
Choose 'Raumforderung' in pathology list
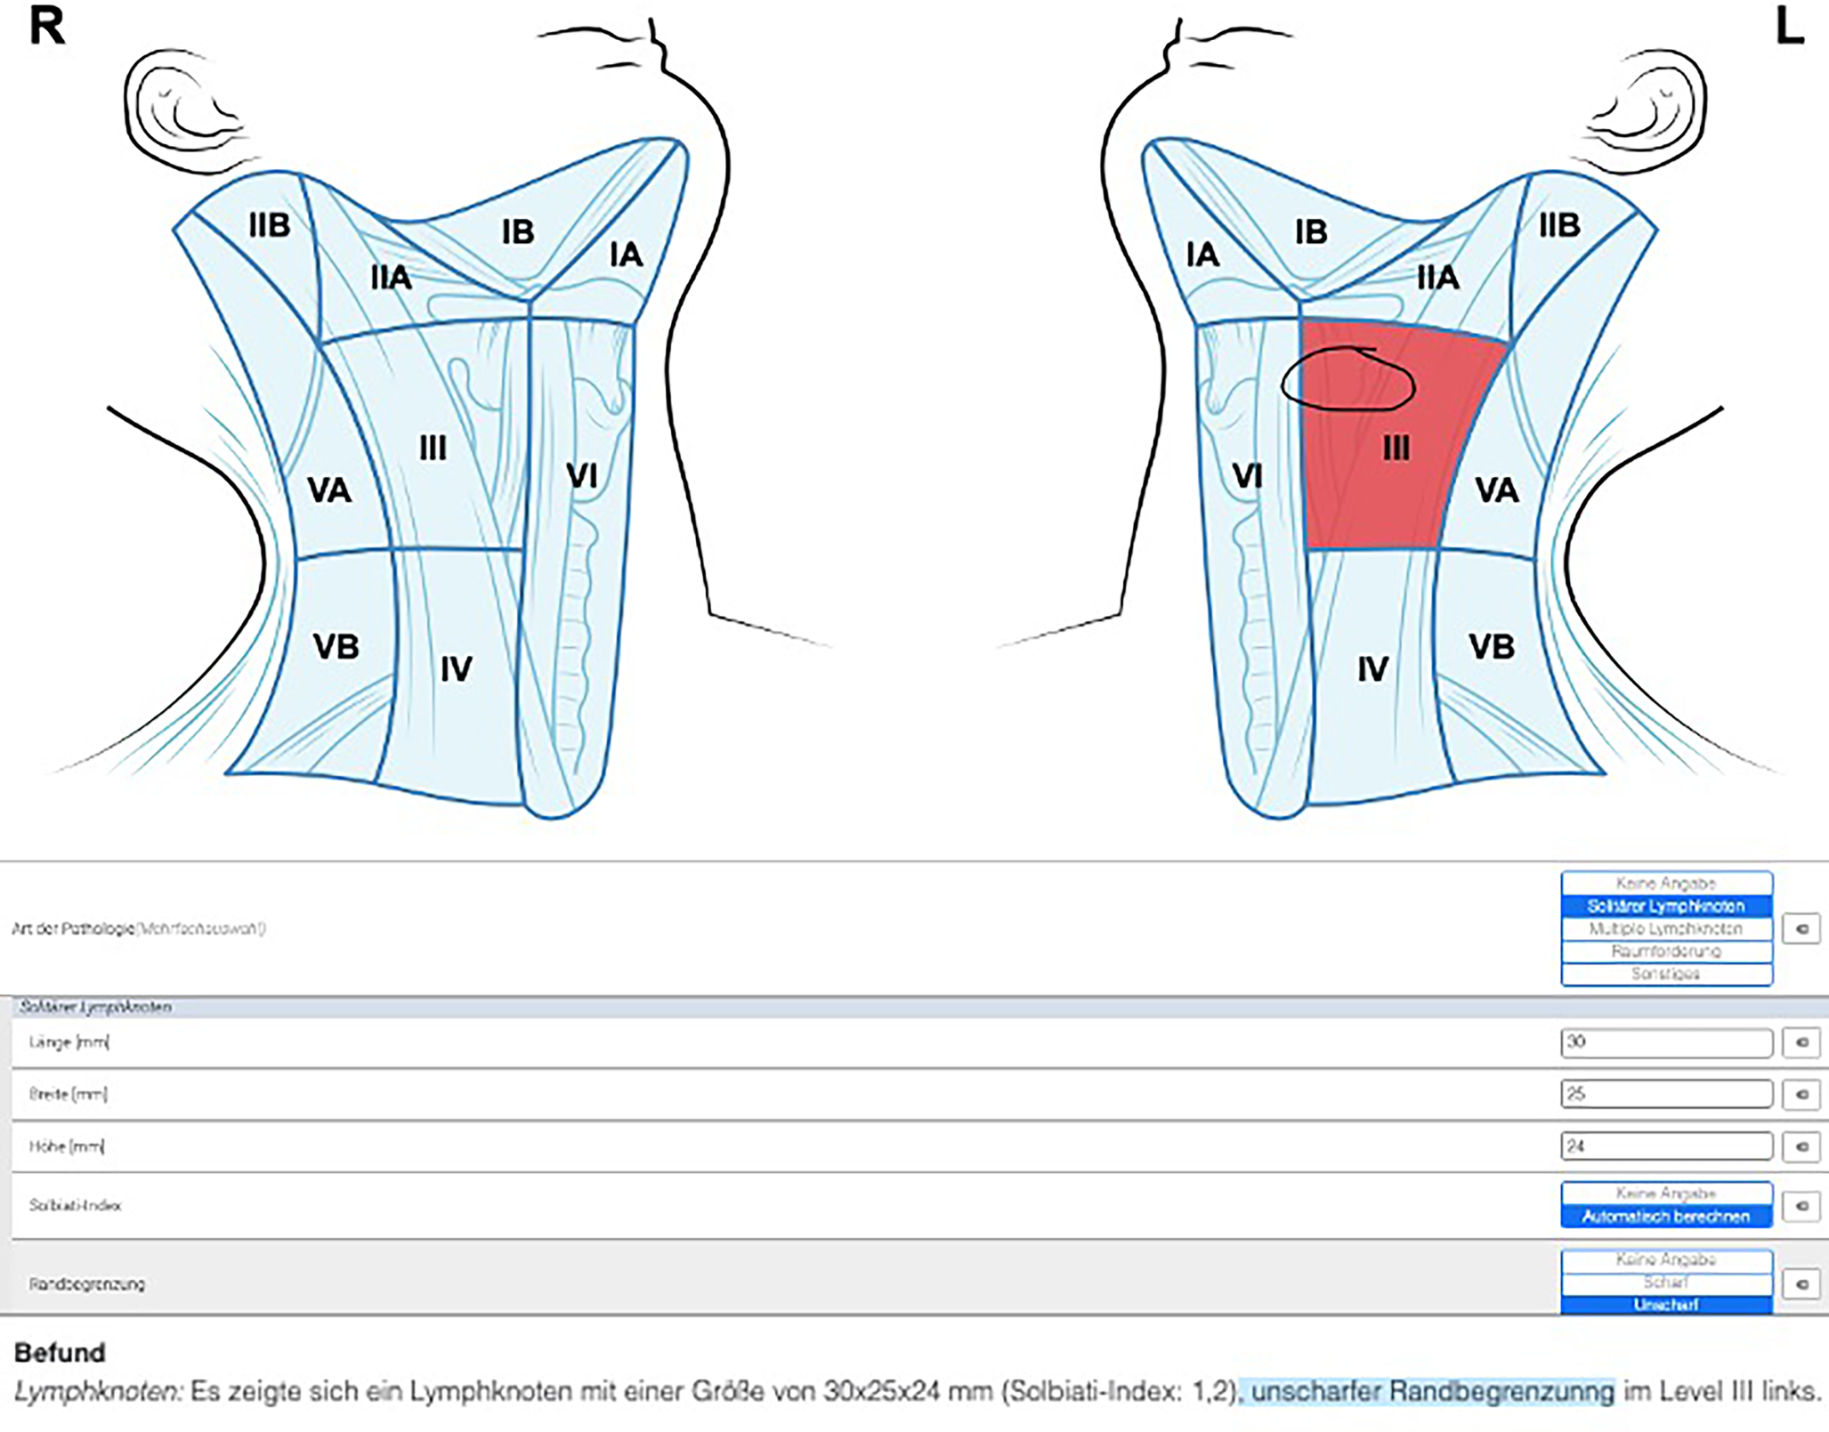(x=1665, y=951)
